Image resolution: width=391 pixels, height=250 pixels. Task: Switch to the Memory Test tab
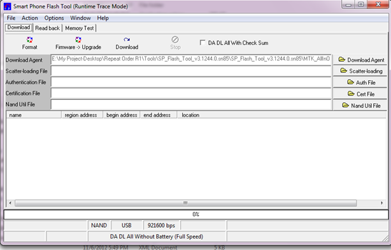click(x=80, y=28)
